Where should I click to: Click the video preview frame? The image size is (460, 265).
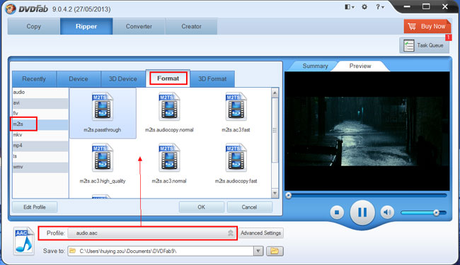click(x=367, y=131)
